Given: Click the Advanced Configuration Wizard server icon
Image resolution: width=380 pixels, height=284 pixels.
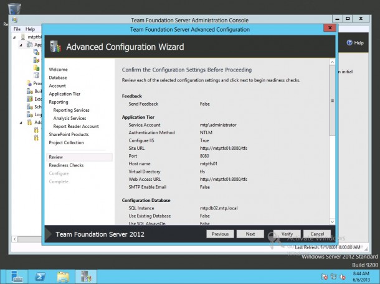Looking at the screenshot, I should [55, 47].
